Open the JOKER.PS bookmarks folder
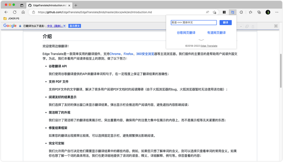Screen dimensions: 283x162 (11, 18)
